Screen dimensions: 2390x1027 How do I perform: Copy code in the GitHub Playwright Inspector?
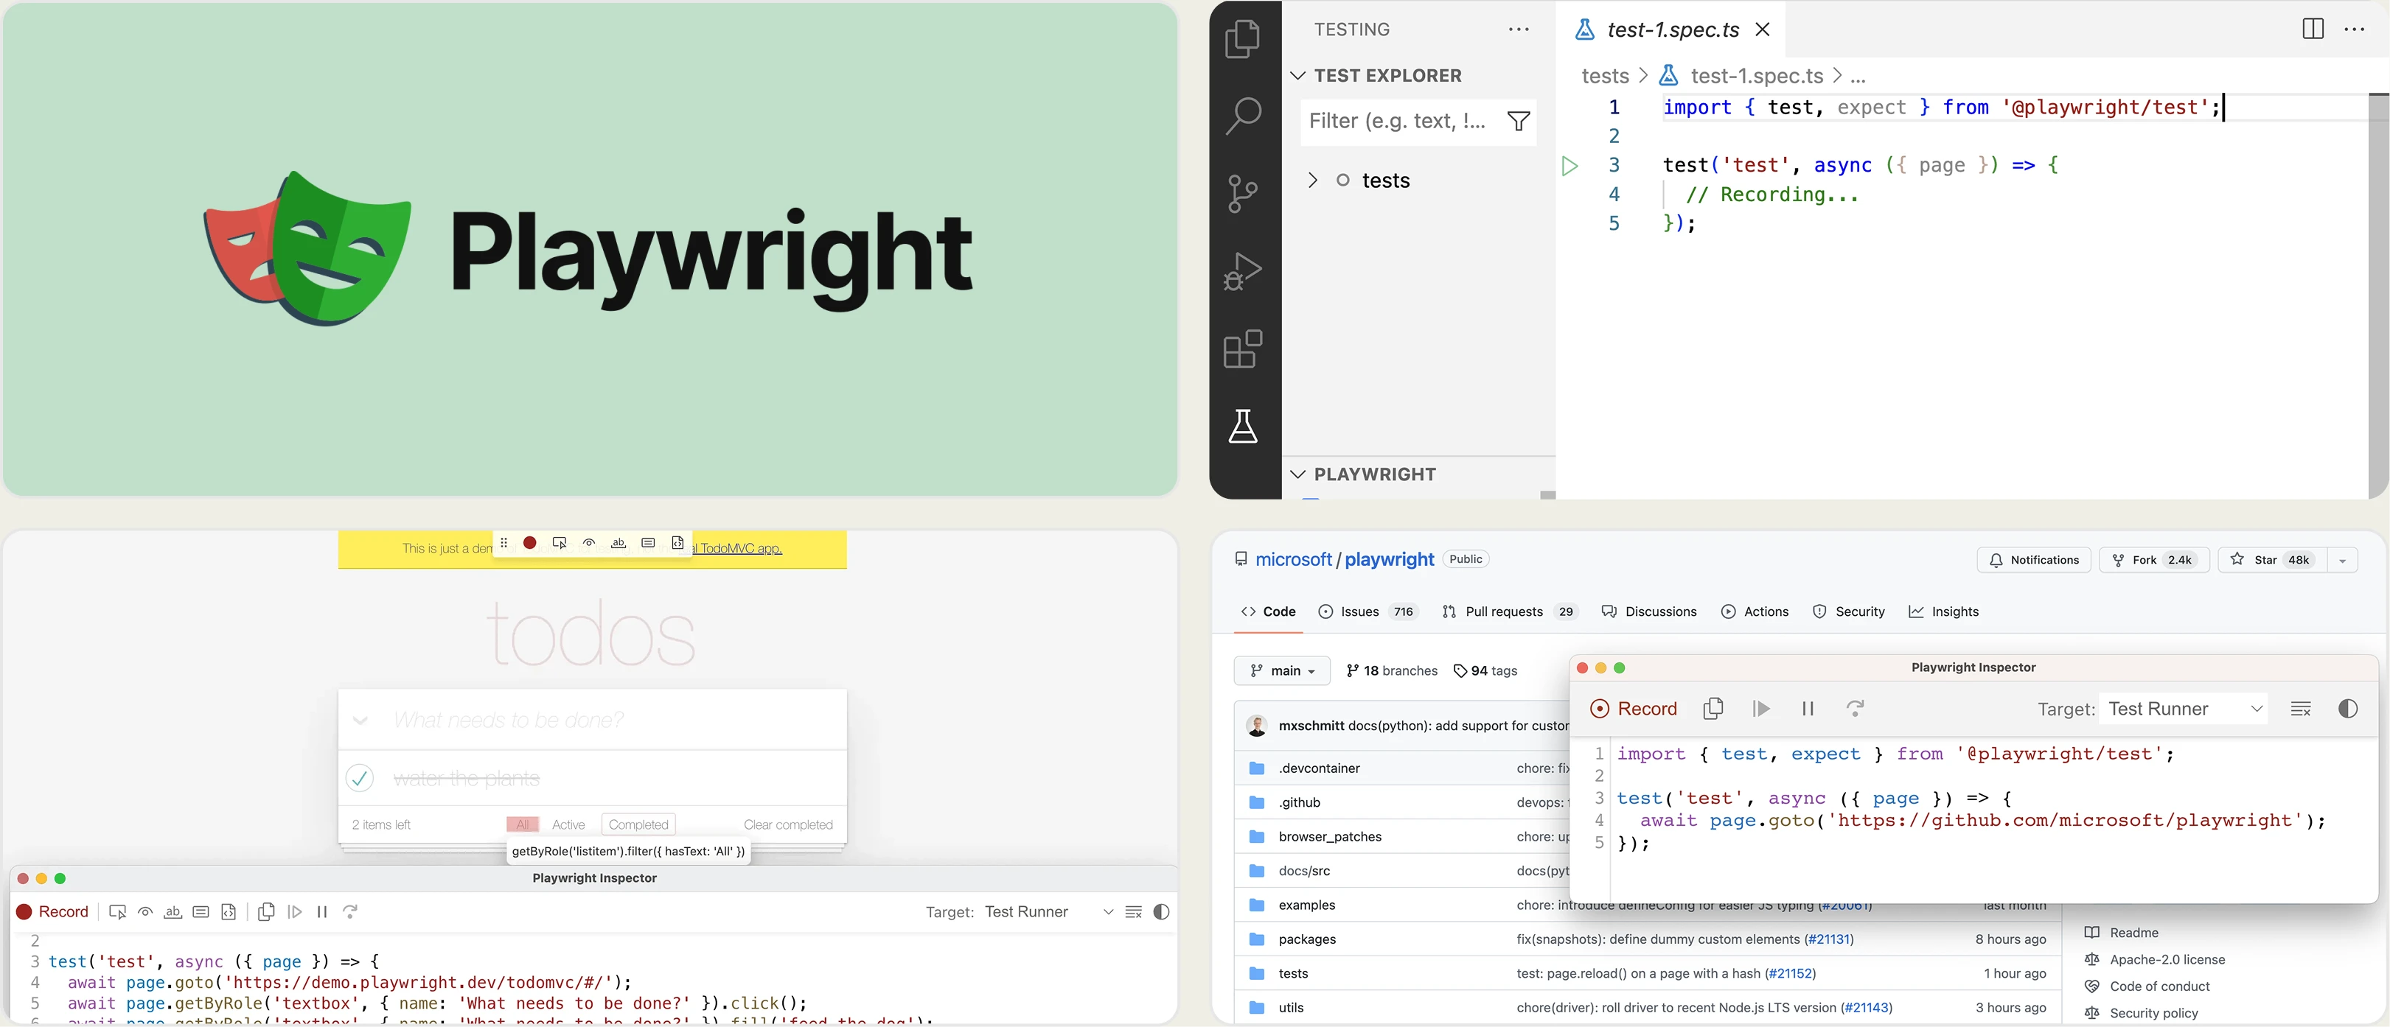pos(1714,709)
